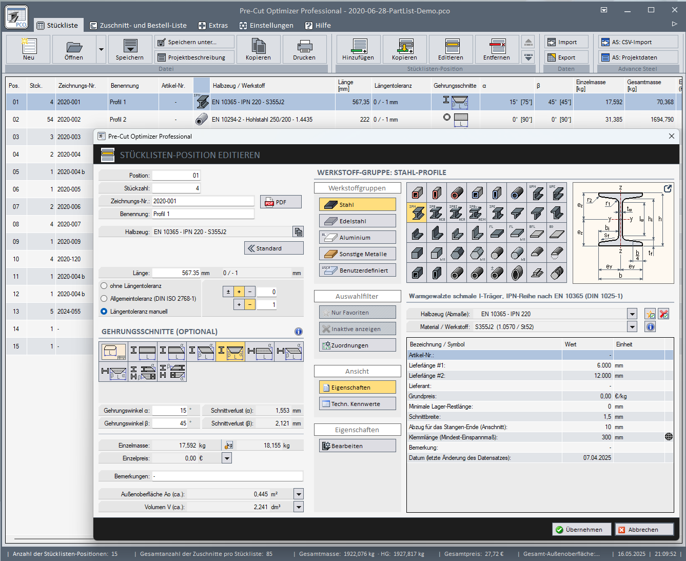Select the length-only cut icon without orientation
The height and width of the screenshot is (561, 686).
click(114, 352)
